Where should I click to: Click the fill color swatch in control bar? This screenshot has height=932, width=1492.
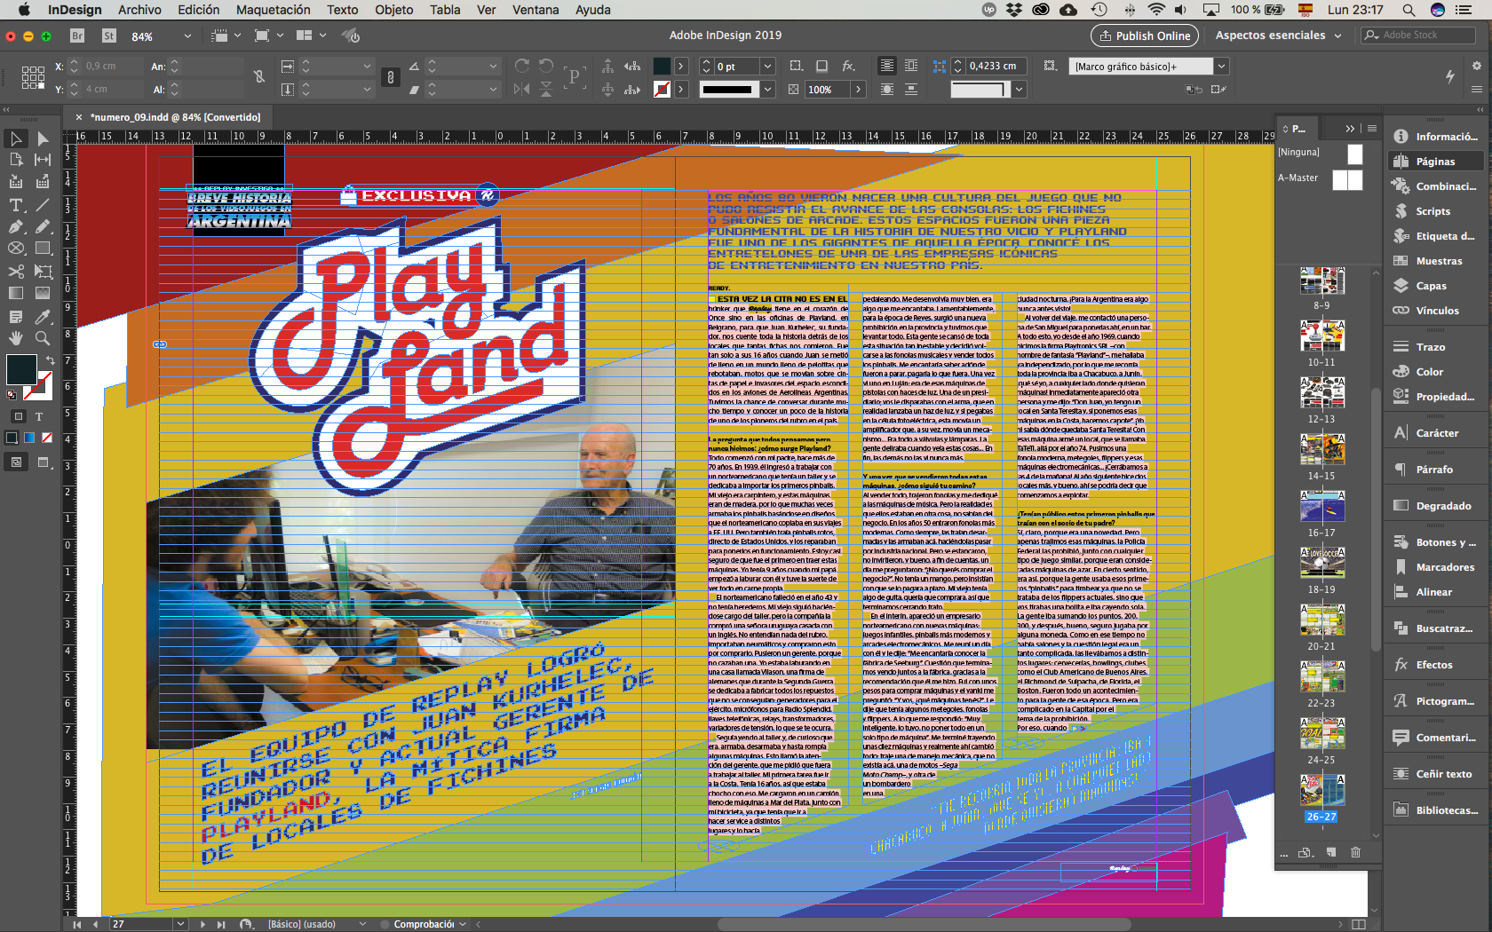662,67
